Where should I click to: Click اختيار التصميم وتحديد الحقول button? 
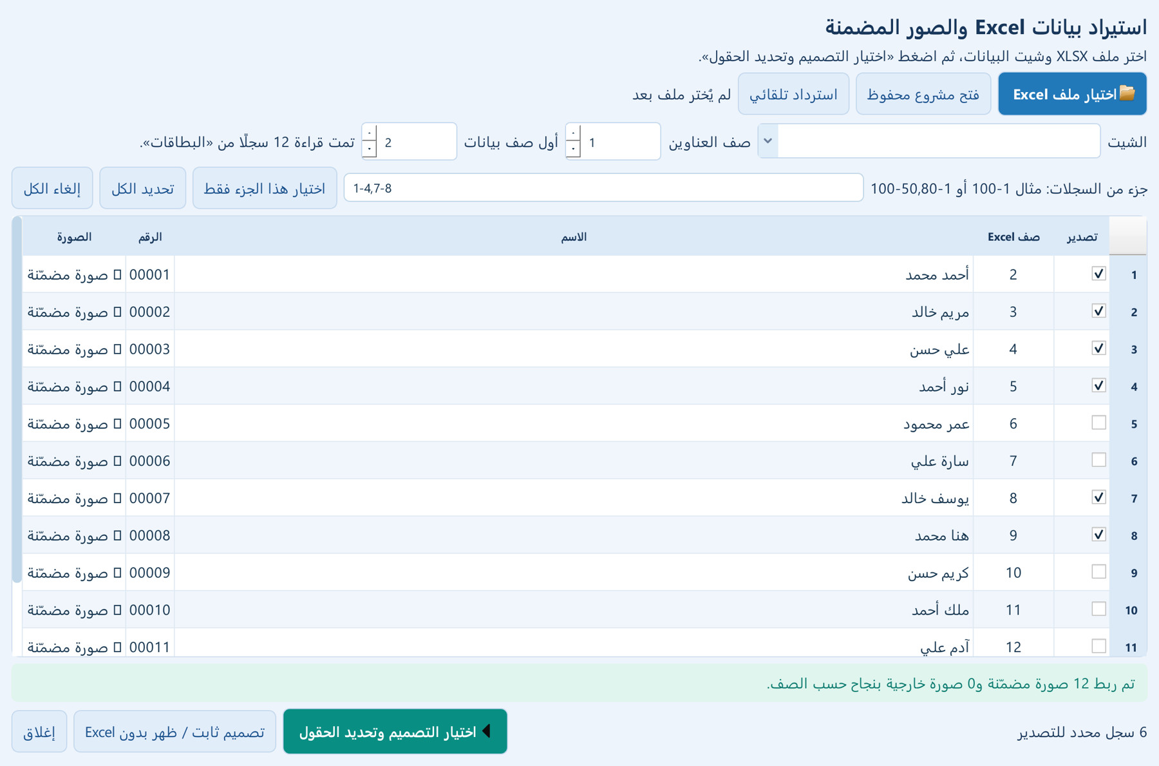[x=395, y=731]
